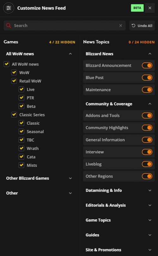
Task: Uncheck the All WoW news checkbox
Action: 7,64
